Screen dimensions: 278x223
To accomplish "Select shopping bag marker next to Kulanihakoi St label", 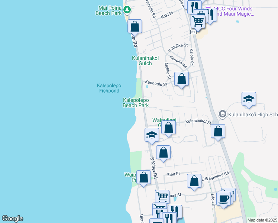I will point(169,127).
